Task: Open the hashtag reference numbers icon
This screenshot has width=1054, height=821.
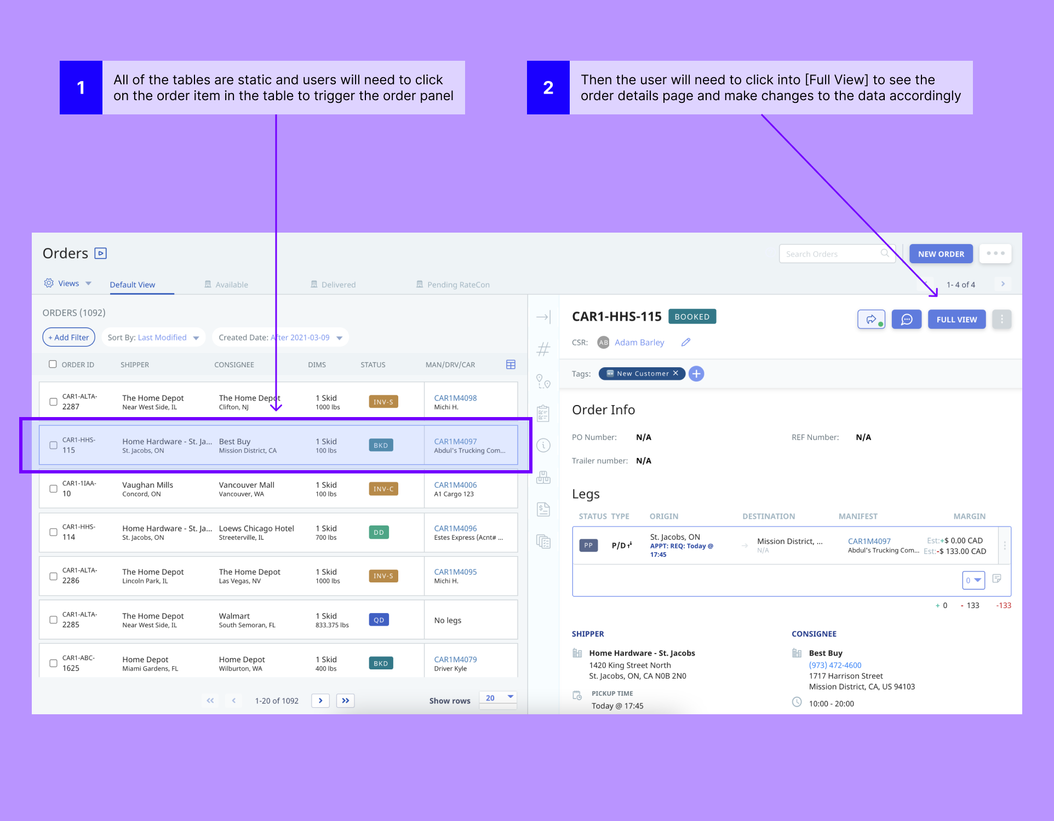Action: (543, 349)
